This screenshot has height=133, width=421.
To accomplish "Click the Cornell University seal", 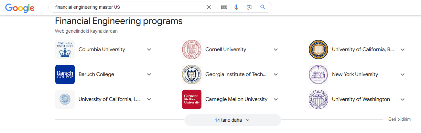I will click(x=192, y=50).
